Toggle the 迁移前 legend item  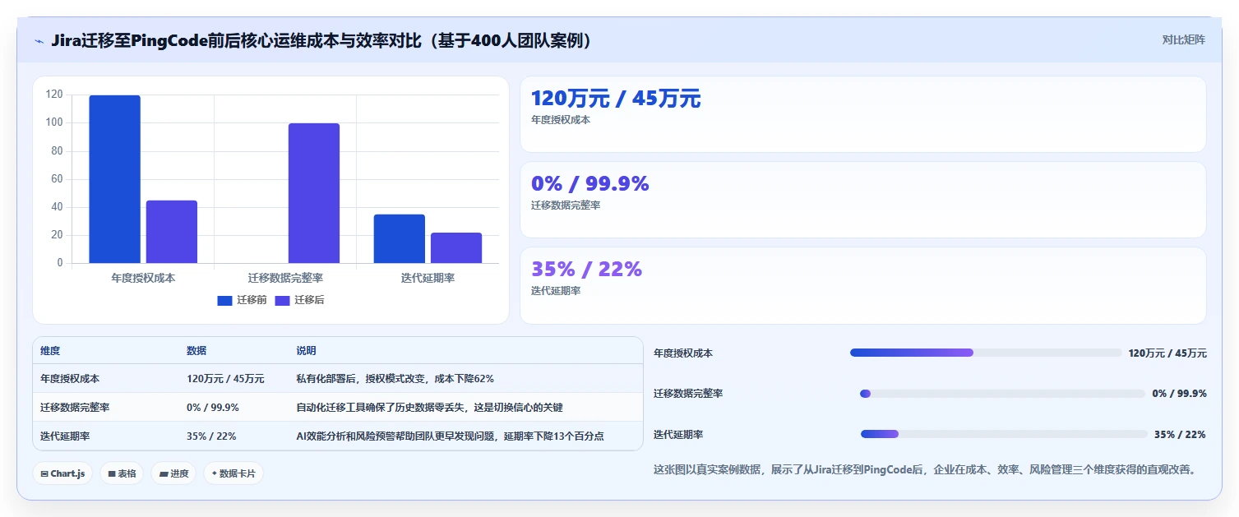pos(242,300)
